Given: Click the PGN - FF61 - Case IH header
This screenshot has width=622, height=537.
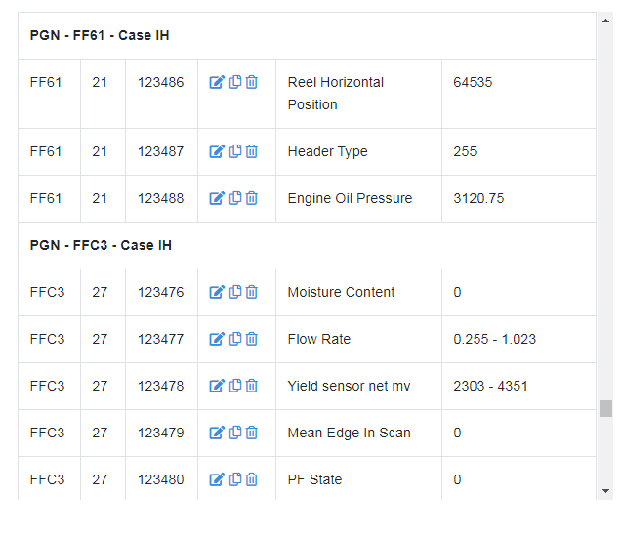Looking at the screenshot, I should (x=102, y=35).
